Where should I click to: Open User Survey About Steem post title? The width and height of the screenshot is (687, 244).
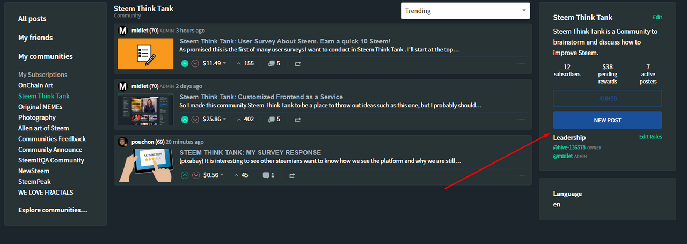285,41
